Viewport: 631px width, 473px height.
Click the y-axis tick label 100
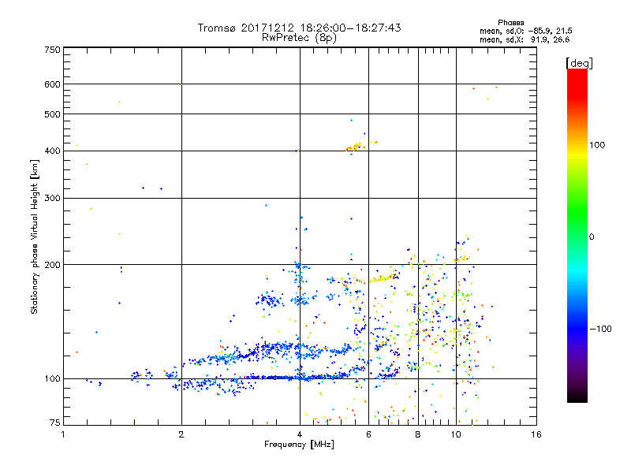pos(52,379)
